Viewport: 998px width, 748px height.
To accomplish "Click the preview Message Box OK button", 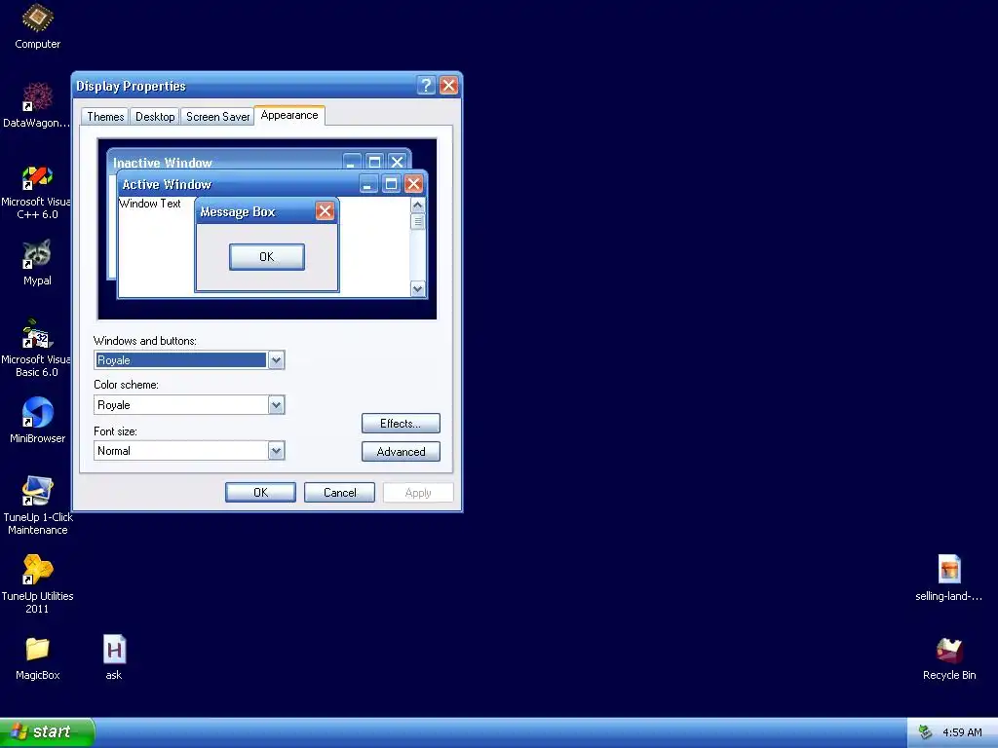I will tap(267, 257).
